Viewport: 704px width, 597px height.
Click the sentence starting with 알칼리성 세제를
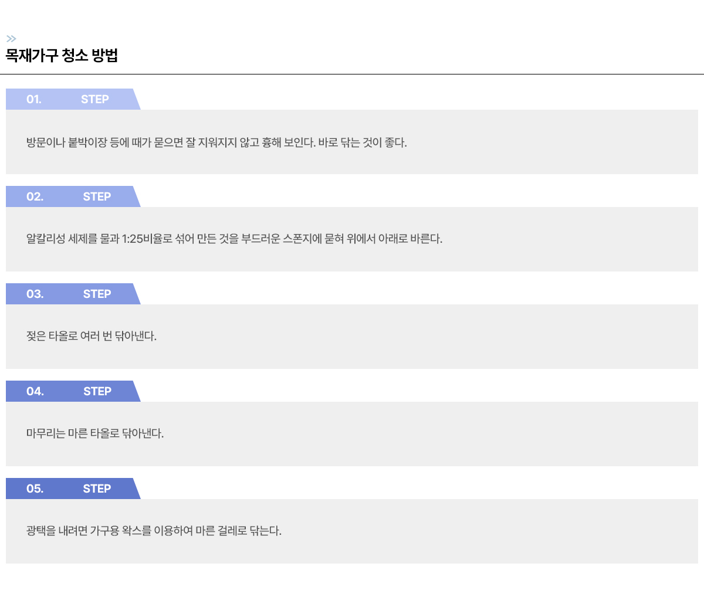pos(234,239)
